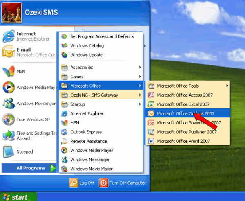The image size is (245, 201).
Task: Click the Turn Off Computer power icon
Action: [103, 183]
